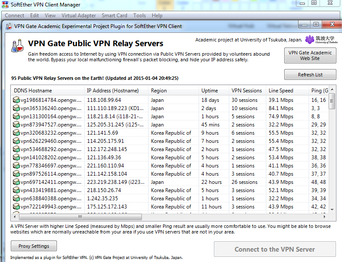Viewport: 342px width, 262px height.
Task: Click the large flask logo beside the heading
Action: [x=18, y=45]
